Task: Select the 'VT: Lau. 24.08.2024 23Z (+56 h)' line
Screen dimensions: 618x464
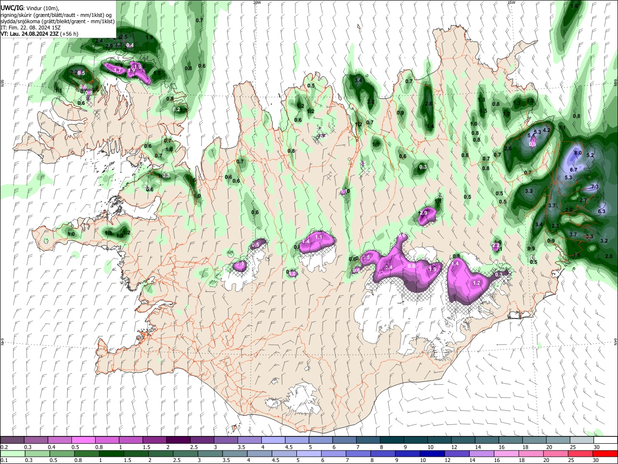Action: (40, 34)
